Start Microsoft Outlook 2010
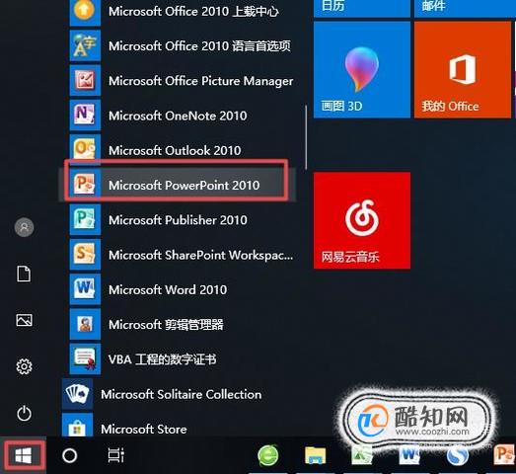Screen dimensions: 516x474 tap(178, 150)
